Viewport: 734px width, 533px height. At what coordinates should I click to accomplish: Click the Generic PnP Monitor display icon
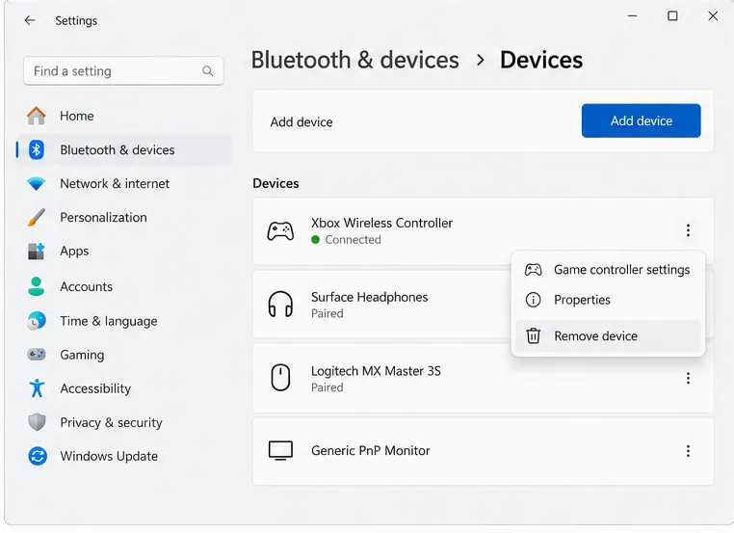click(280, 450)
